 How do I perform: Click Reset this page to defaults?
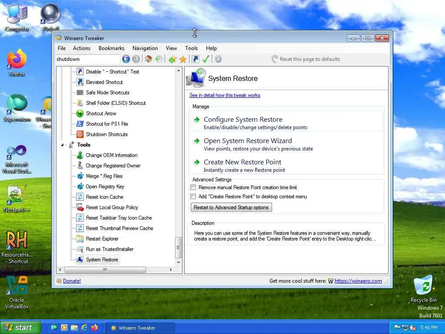(x=306, y=59)
